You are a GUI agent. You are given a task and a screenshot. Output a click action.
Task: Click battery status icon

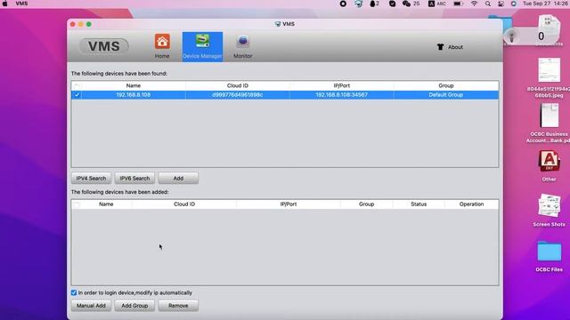pos(458,4)
